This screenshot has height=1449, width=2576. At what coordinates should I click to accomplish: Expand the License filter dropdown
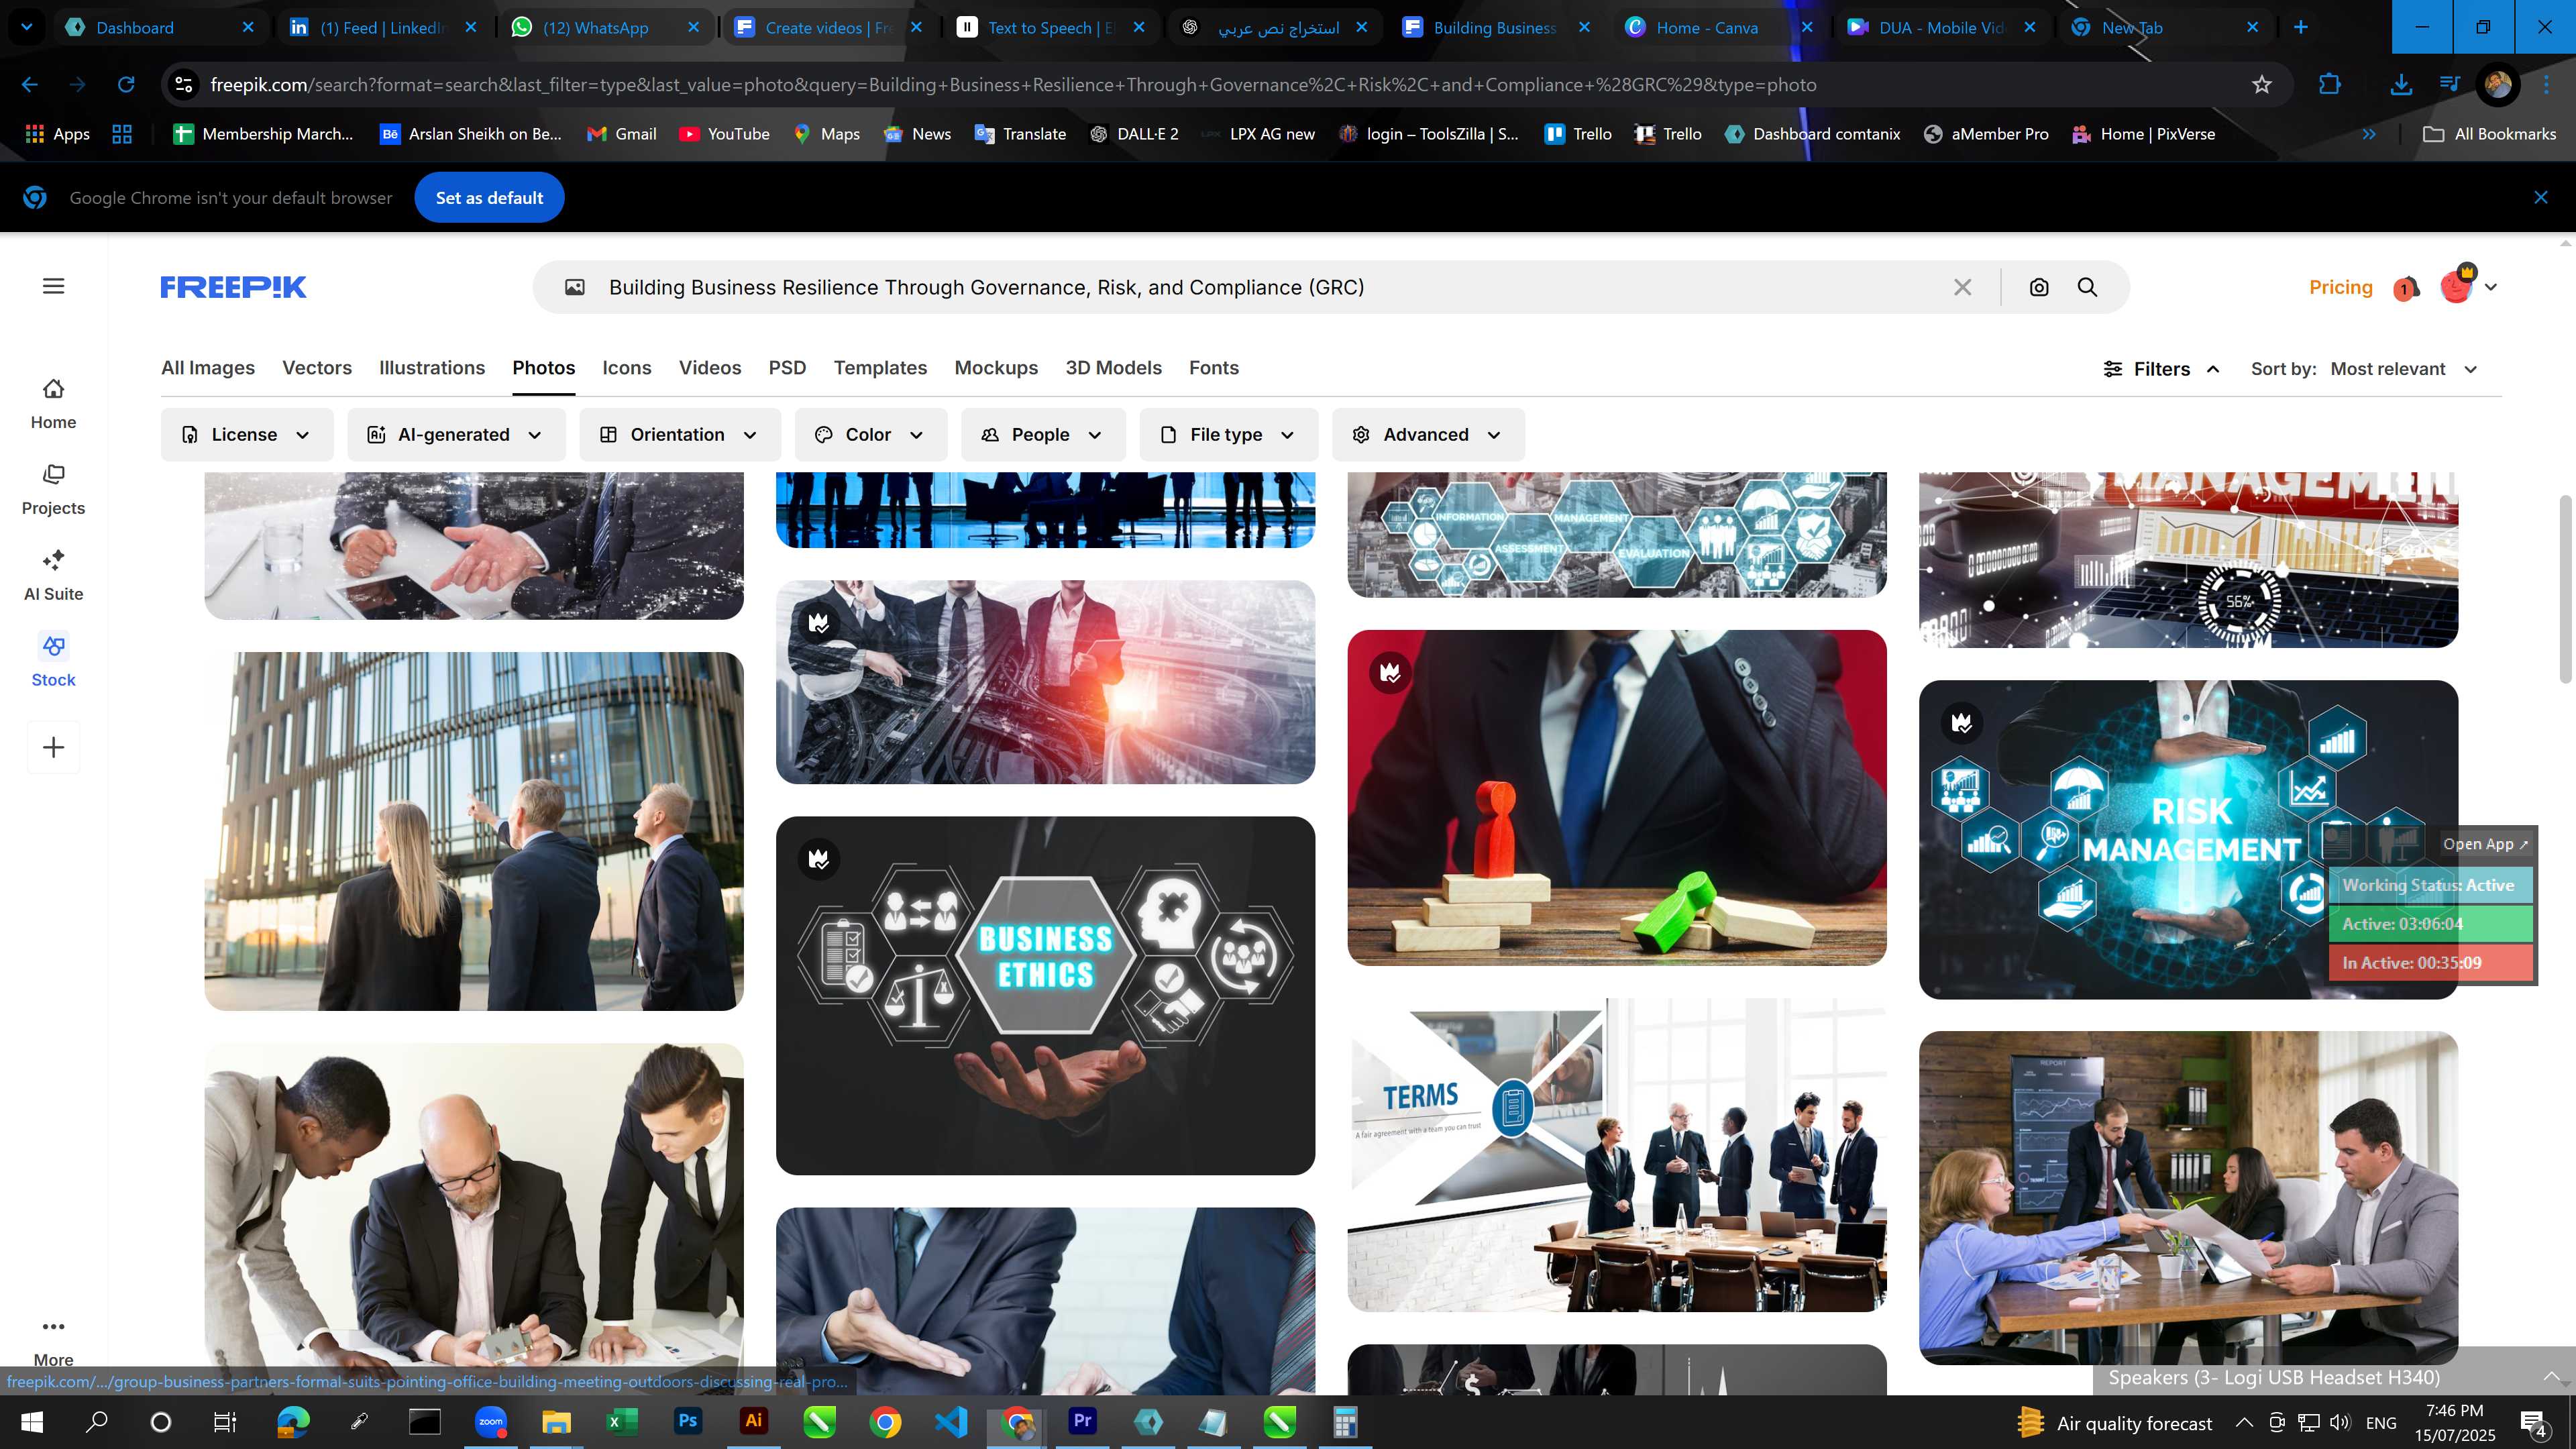point(246,435)
